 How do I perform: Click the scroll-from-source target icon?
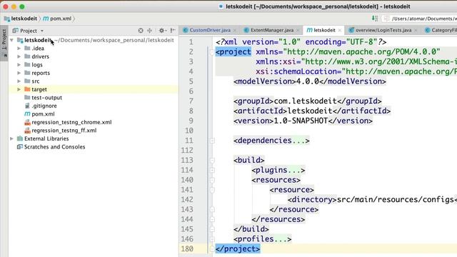coord(141,30)
